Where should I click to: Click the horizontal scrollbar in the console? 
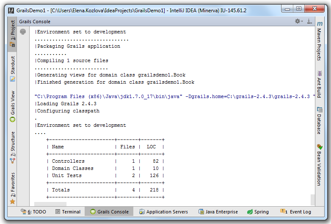coord(50,204)
